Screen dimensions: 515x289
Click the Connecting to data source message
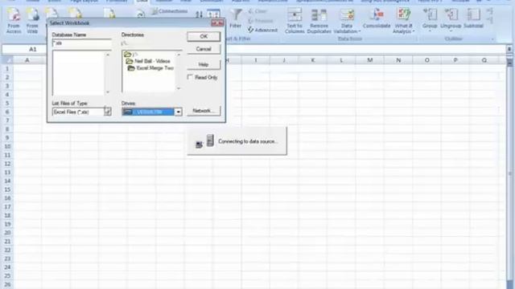tap(248, 141)
